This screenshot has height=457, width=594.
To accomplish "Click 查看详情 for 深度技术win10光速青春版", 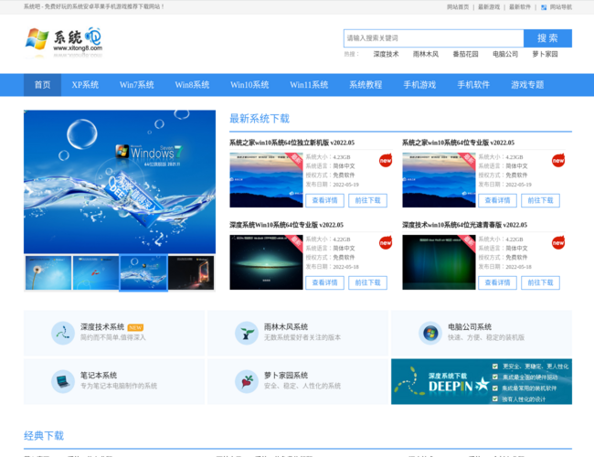I will [497, 282].
